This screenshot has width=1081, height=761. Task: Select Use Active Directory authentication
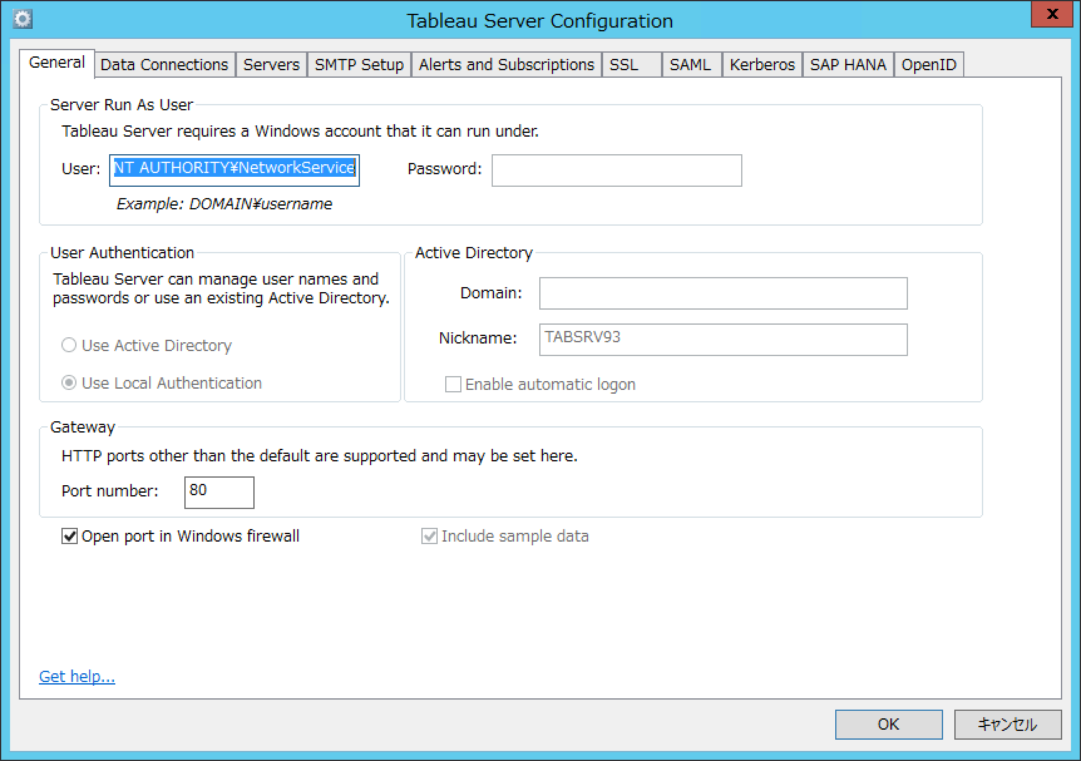(x=69, y=345)
